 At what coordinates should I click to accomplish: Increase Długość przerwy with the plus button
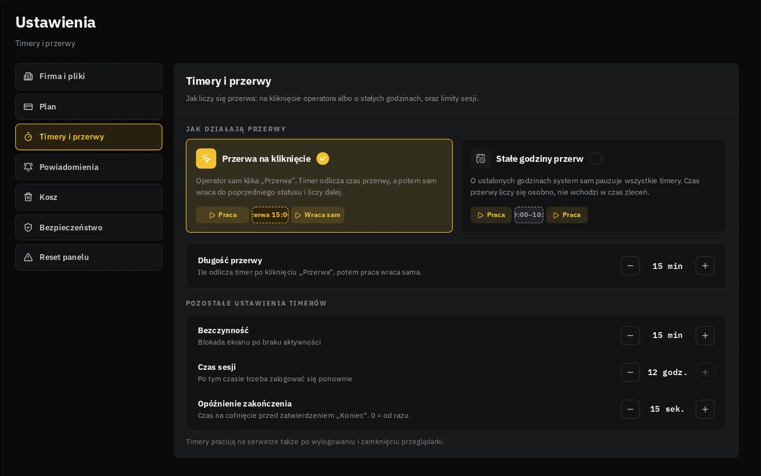(x=705, y=266)
